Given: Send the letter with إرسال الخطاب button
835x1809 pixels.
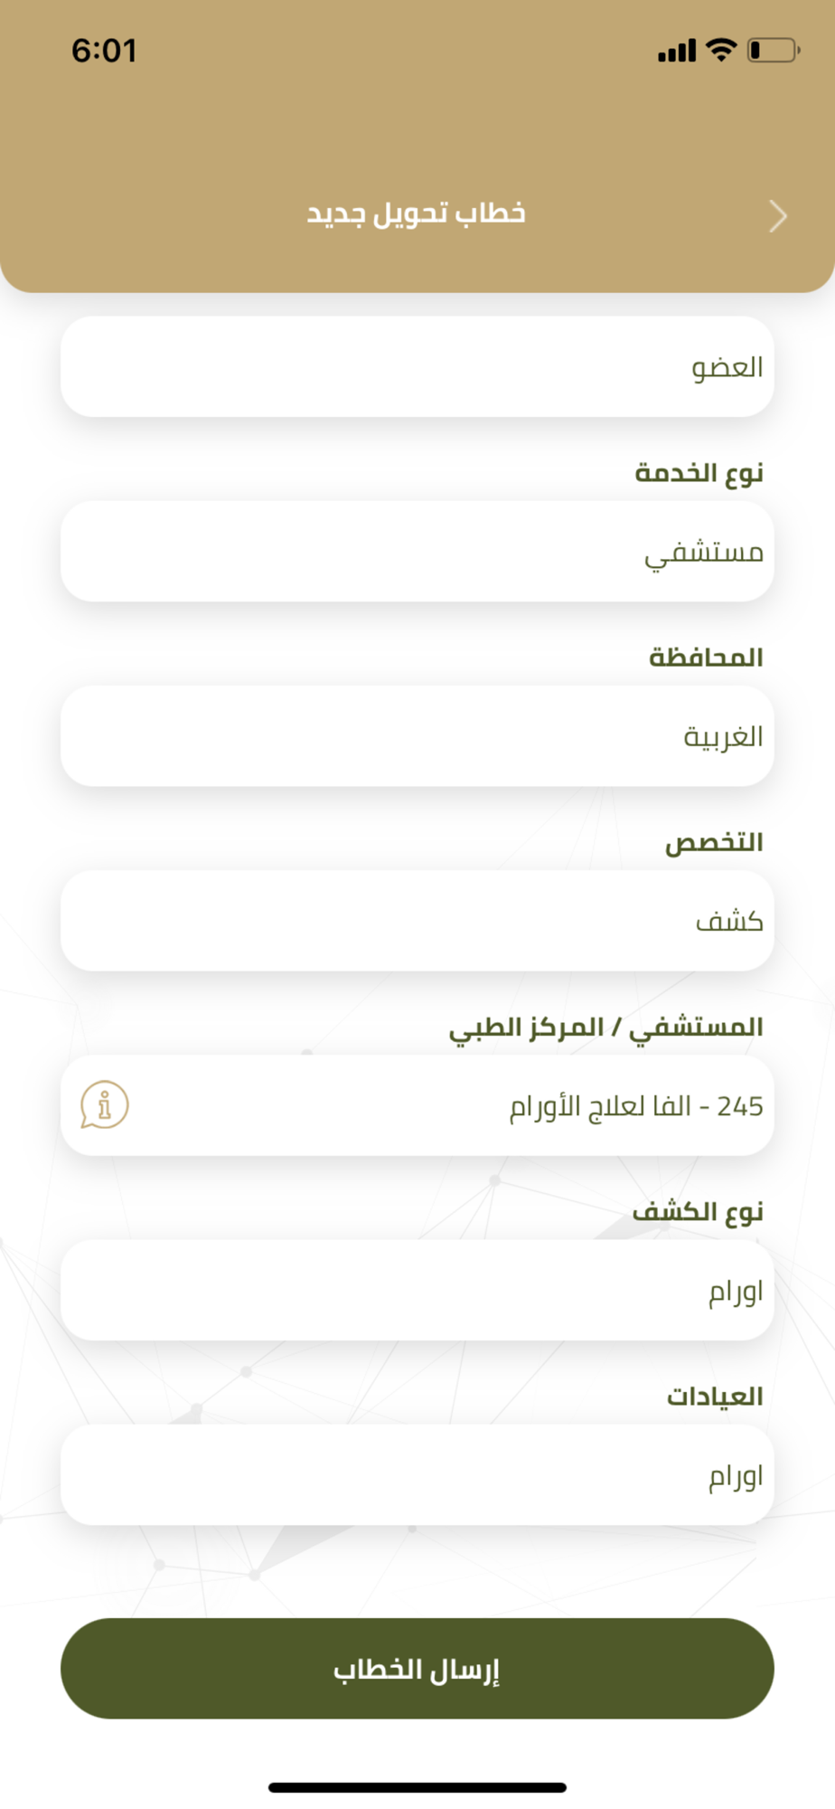Looking at the screenshot, I should click(x=417, y=1668).
